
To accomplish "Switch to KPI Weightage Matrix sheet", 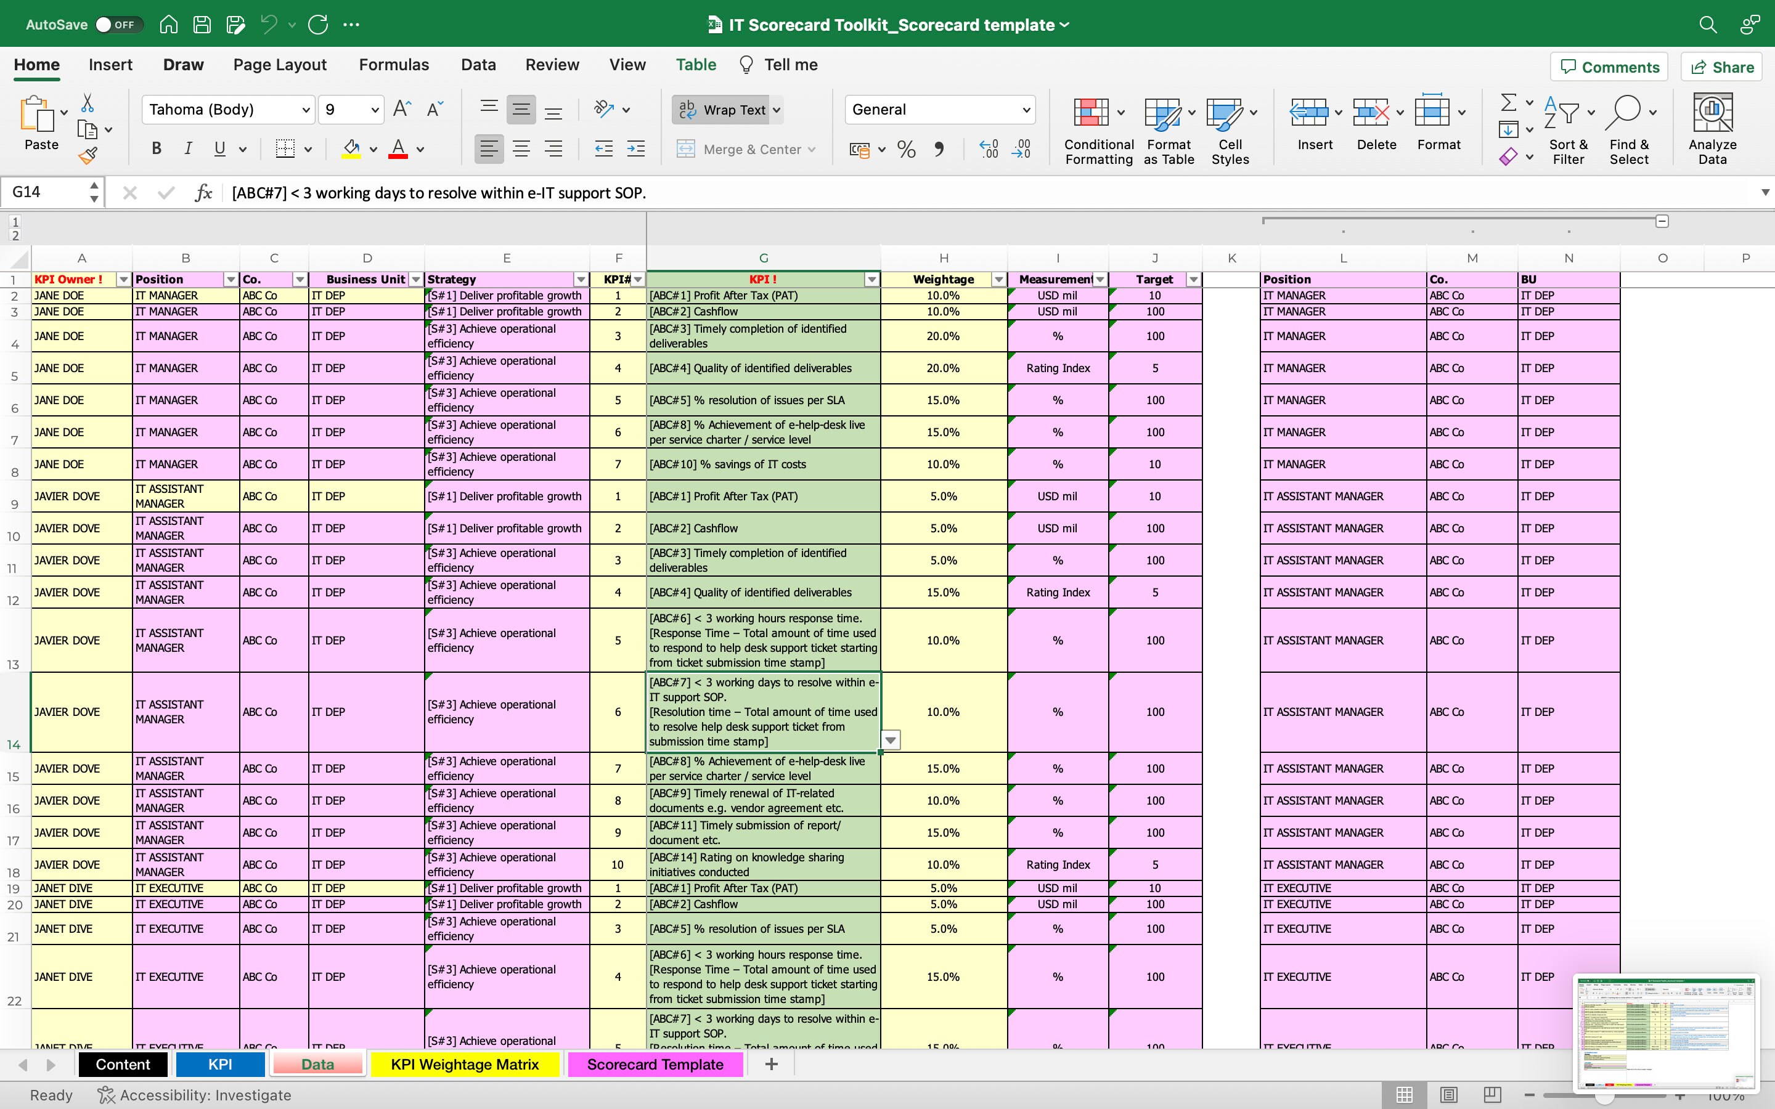I will pyautogui.click(x=464, y=1064).
